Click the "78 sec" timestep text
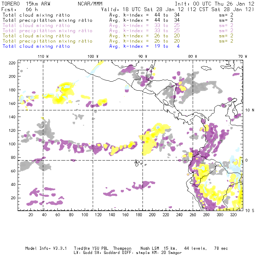 point(221,248)
